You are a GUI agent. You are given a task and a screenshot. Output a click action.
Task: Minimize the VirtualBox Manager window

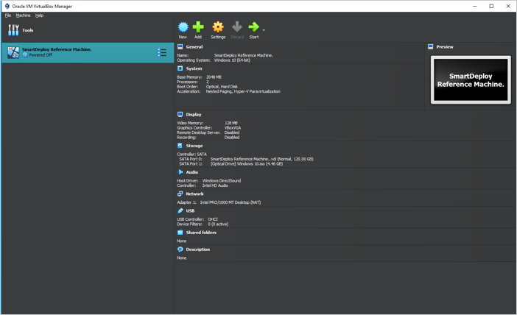coord(475,7)
